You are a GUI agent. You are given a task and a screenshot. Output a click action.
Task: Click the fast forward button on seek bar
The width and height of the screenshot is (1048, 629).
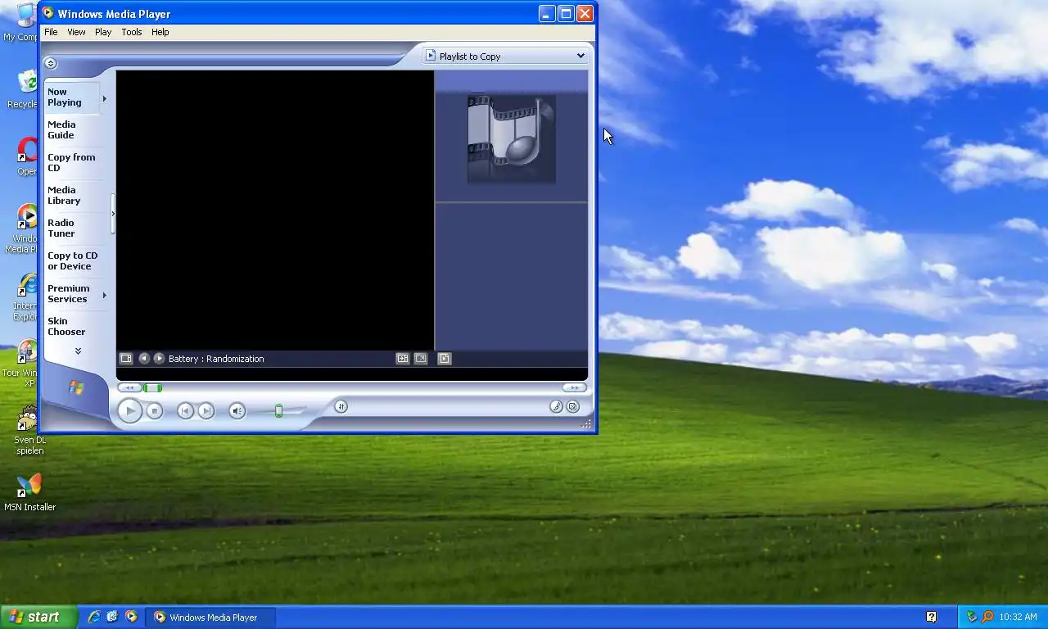574,387
